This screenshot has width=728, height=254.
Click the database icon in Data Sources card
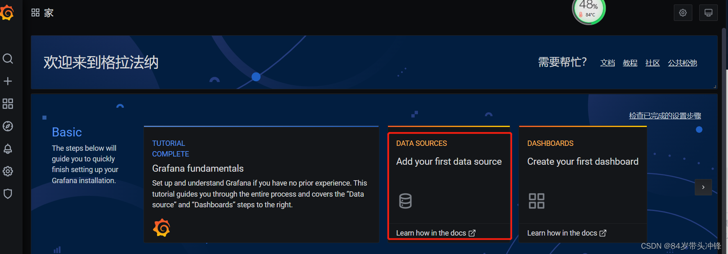click(405, 201)
